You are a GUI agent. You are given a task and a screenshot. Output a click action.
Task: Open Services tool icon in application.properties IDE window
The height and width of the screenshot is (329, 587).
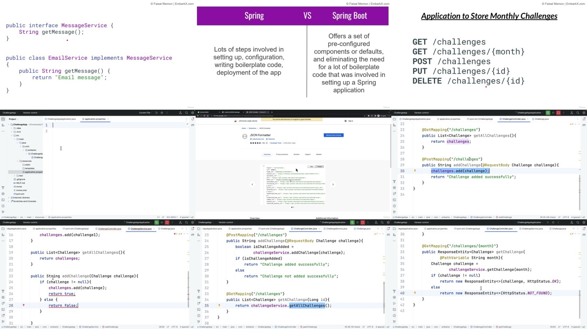[x=3, y=194]
